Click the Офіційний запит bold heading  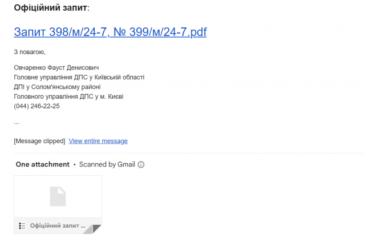[x=51, y=7]
